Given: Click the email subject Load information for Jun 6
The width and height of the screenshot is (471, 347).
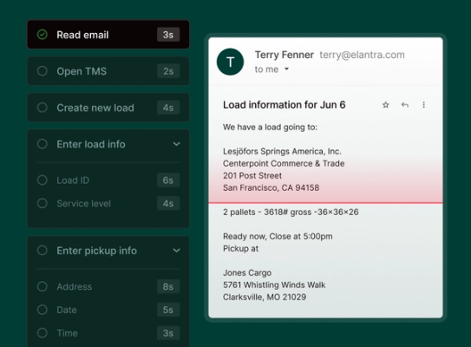Looking at the screenshot, I should click(285, 105).
